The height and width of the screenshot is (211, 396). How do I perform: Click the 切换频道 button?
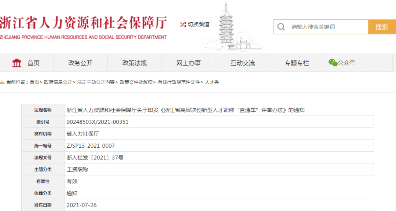pos(194,24)
